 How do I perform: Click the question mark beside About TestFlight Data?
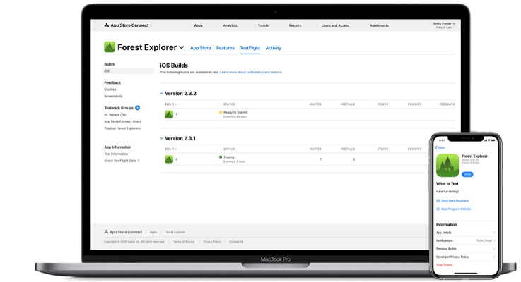coord(139,161)
